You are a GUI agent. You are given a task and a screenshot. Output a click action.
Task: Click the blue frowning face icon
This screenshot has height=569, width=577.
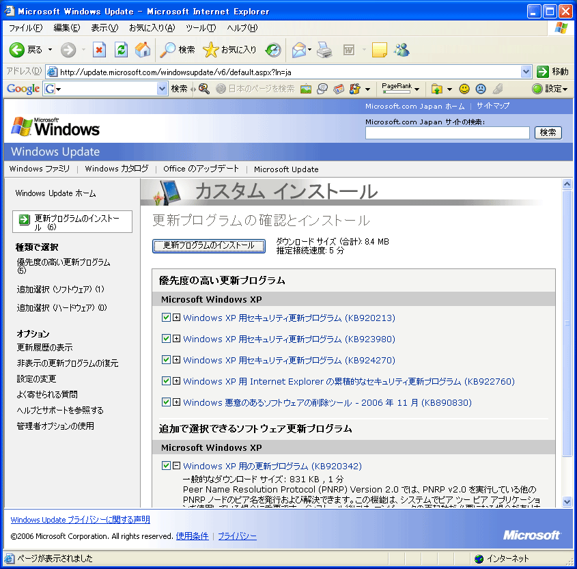[481, 89]
